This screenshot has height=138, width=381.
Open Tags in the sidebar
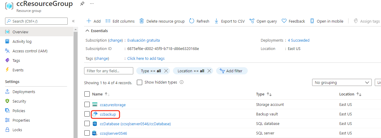(x=16, y=60)
